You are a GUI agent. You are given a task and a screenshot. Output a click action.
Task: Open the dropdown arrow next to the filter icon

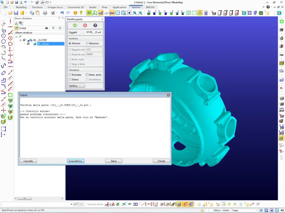click(x=56, y=28)
